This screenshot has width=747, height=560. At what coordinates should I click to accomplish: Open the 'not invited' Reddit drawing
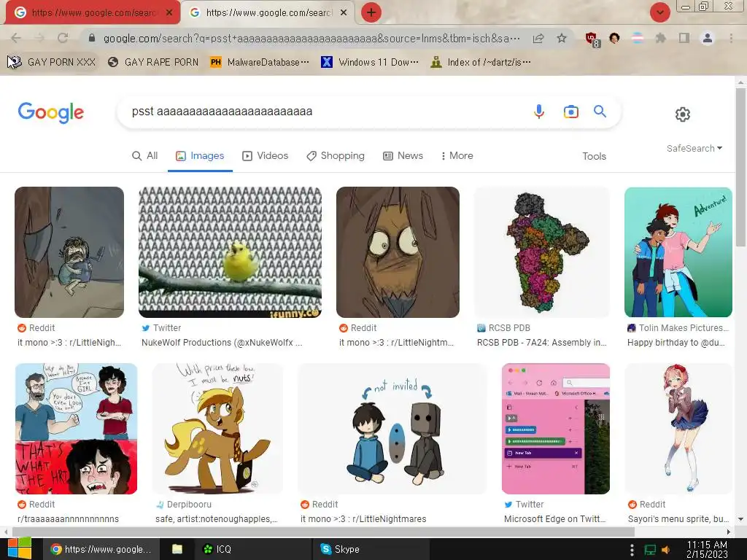(x=392, y=429)
